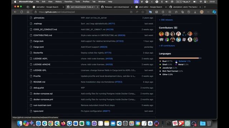Image resolution: width=229 pixels, height=128 pixels.
Task: Switch to atom editor Google Search tab
Action: coord(151,7)
